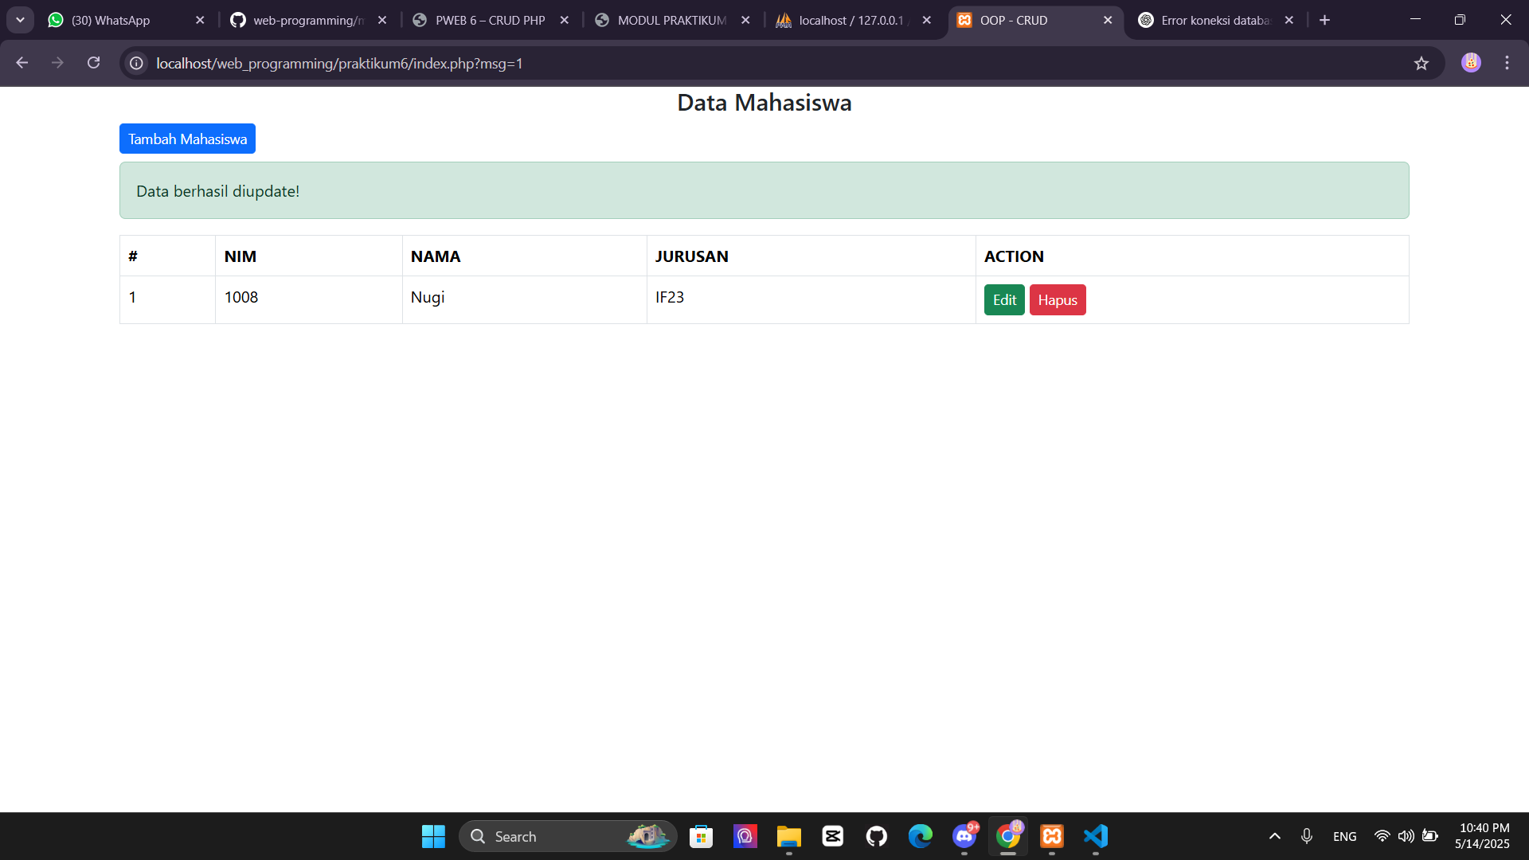Click Edit for student Nugi
The width and height of the screenshot is (1529, 860).
point(1003,299)
